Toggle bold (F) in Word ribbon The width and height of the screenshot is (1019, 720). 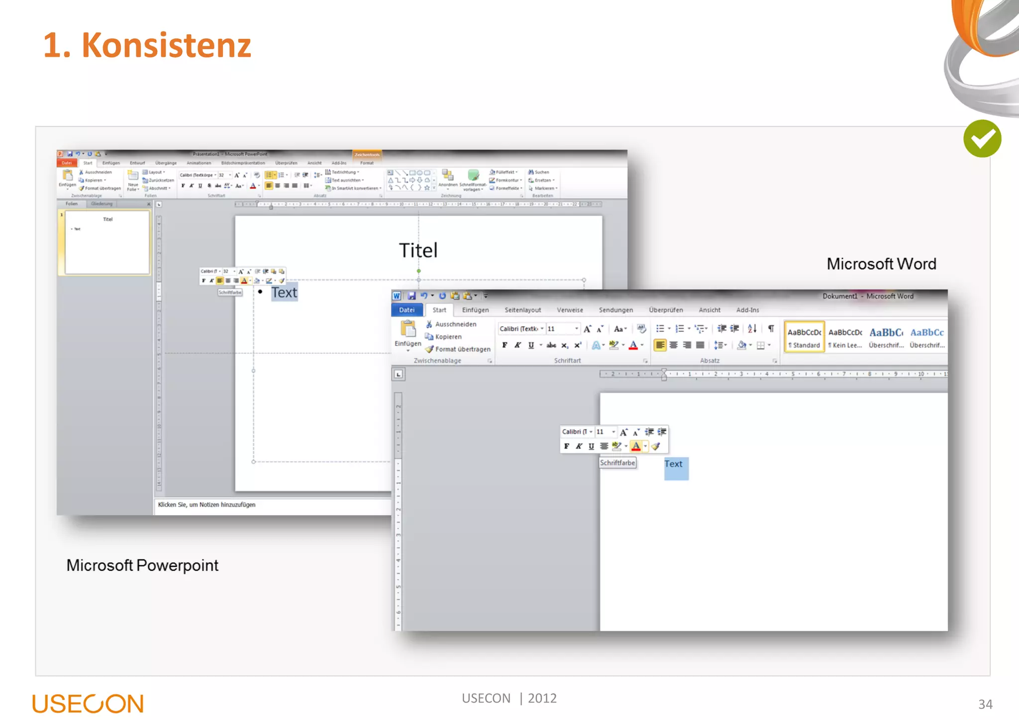click(x=505, y=345)
